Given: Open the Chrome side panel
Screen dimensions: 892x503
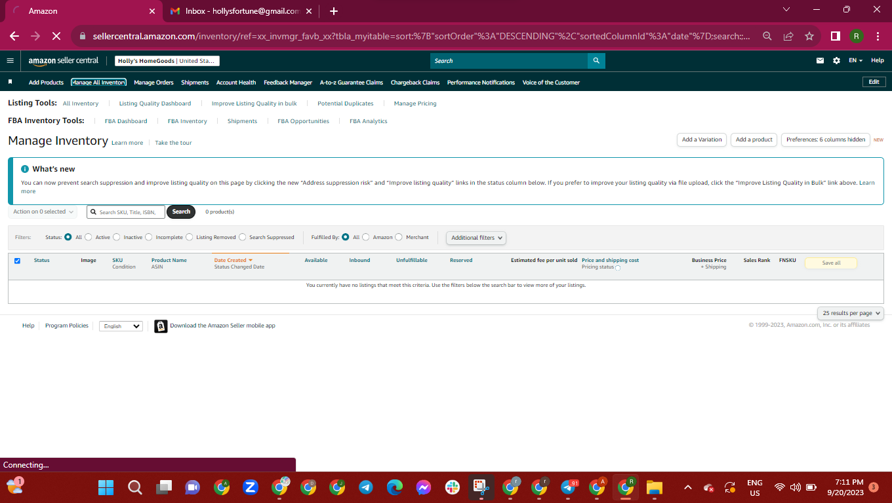Looking at the screenshot, I should 836,37.
